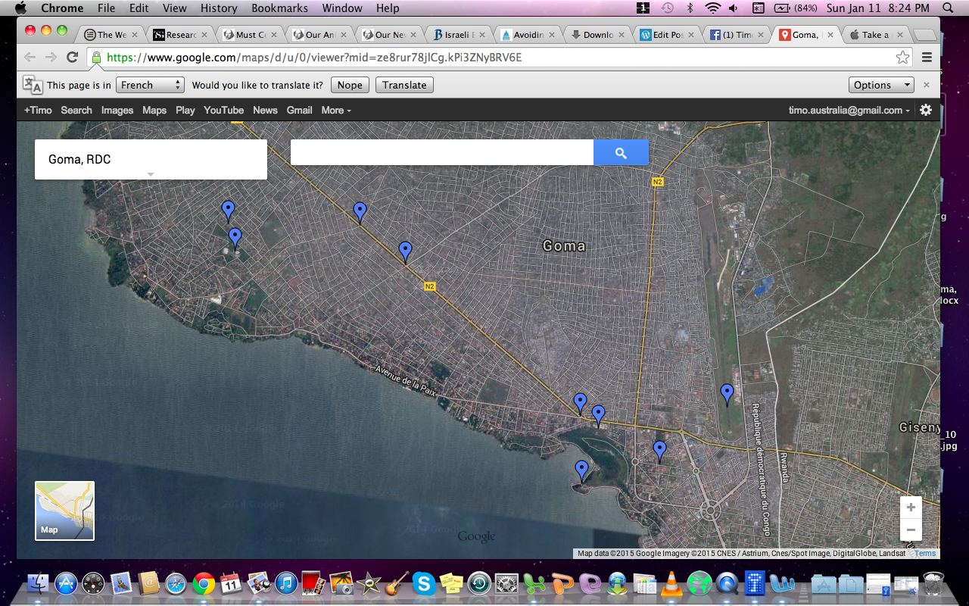
Task: Launch Skype from the dock
Action: [x=423, y=583]
